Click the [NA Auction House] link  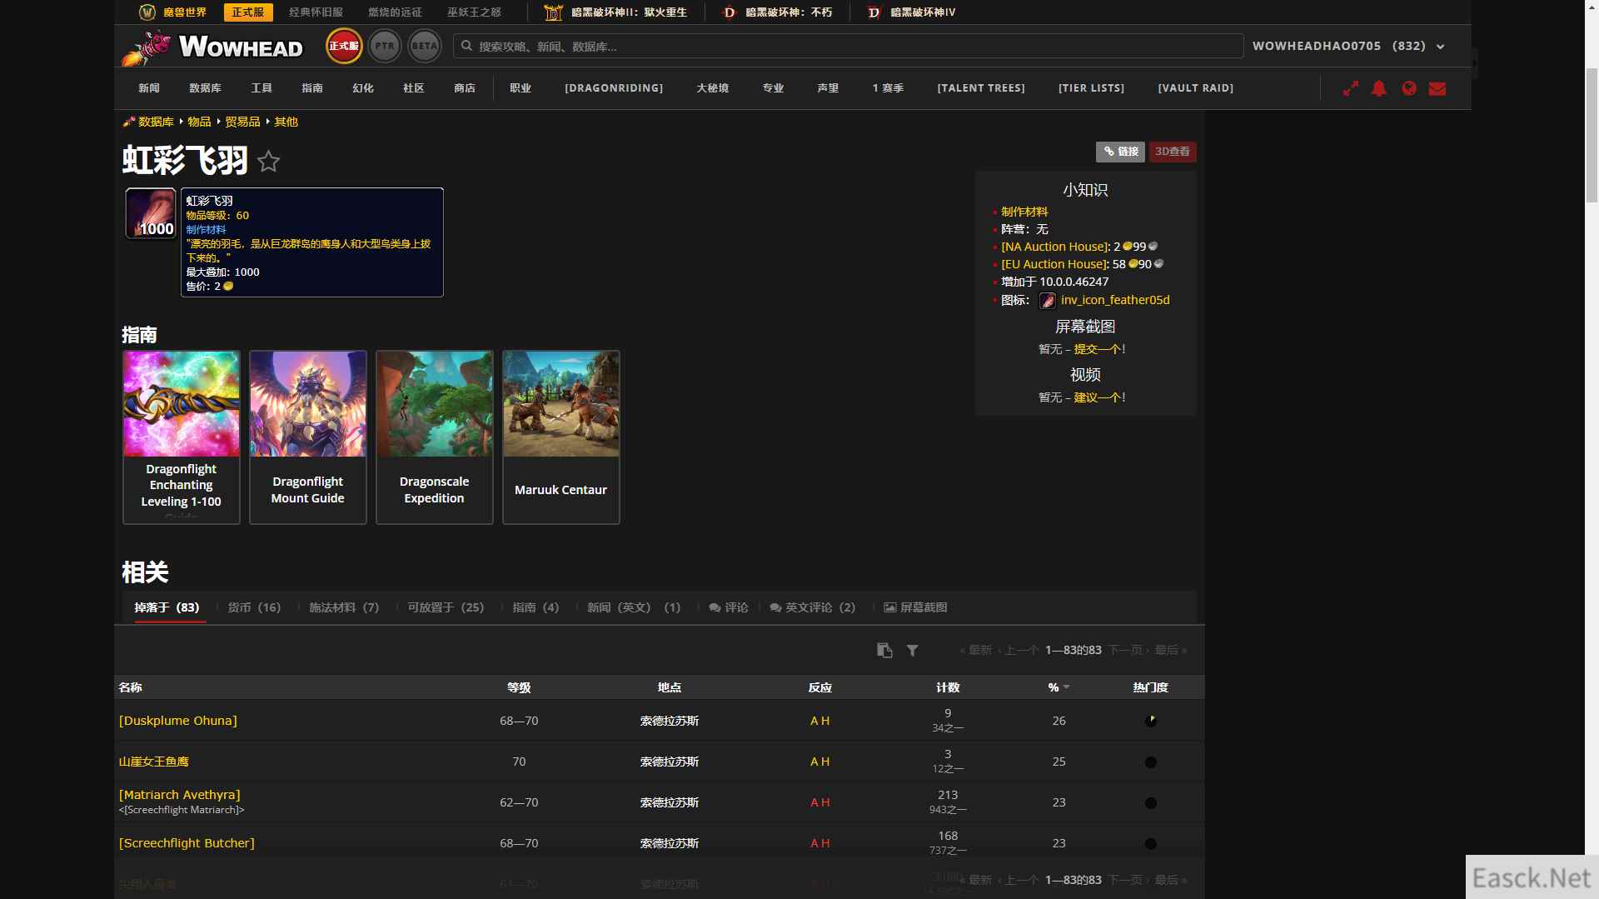(1055, 247)
